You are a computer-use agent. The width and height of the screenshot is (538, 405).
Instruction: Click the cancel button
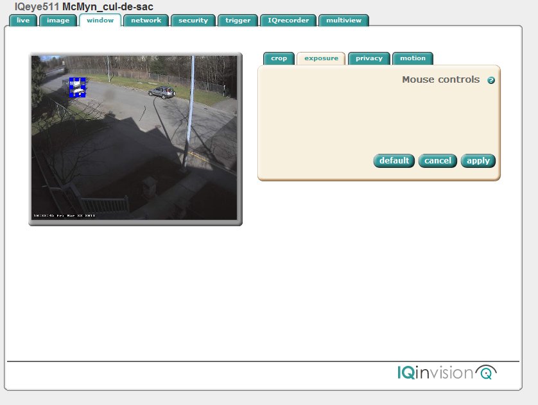(x=438, y=161)
